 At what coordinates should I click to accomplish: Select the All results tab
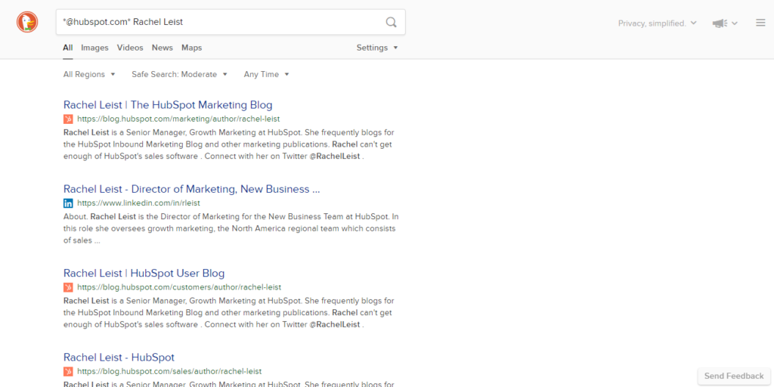tap(67, 48)
